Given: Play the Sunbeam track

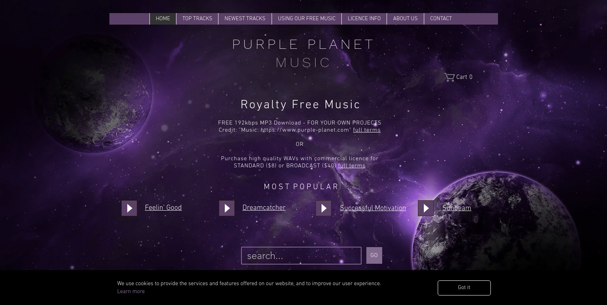Looking at the screenshot, I should [426, 208].
